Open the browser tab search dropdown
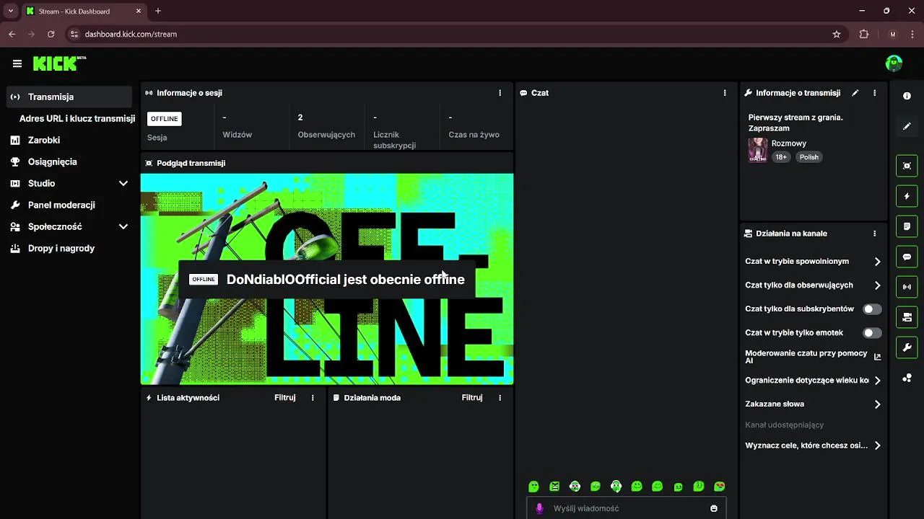The height and width of the screenshot is (519, 924). point(10,11)
